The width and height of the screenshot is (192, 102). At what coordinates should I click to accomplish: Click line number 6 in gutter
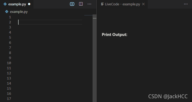10,43
